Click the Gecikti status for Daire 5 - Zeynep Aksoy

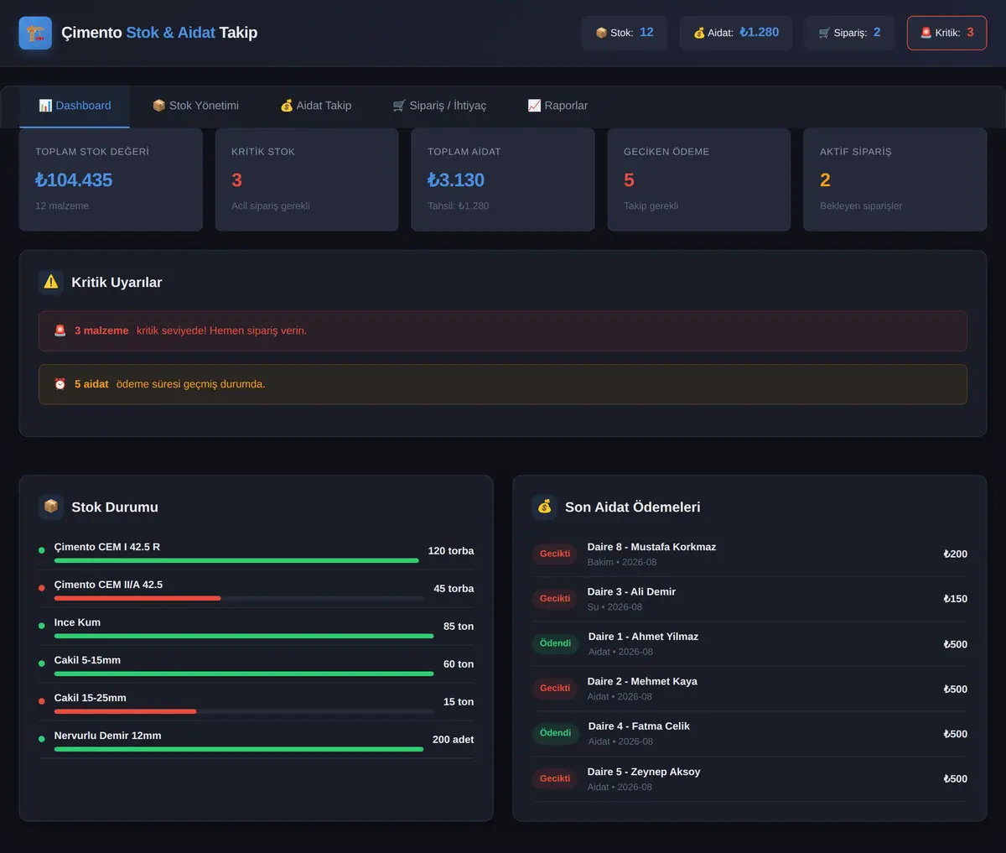click(555, 778)
